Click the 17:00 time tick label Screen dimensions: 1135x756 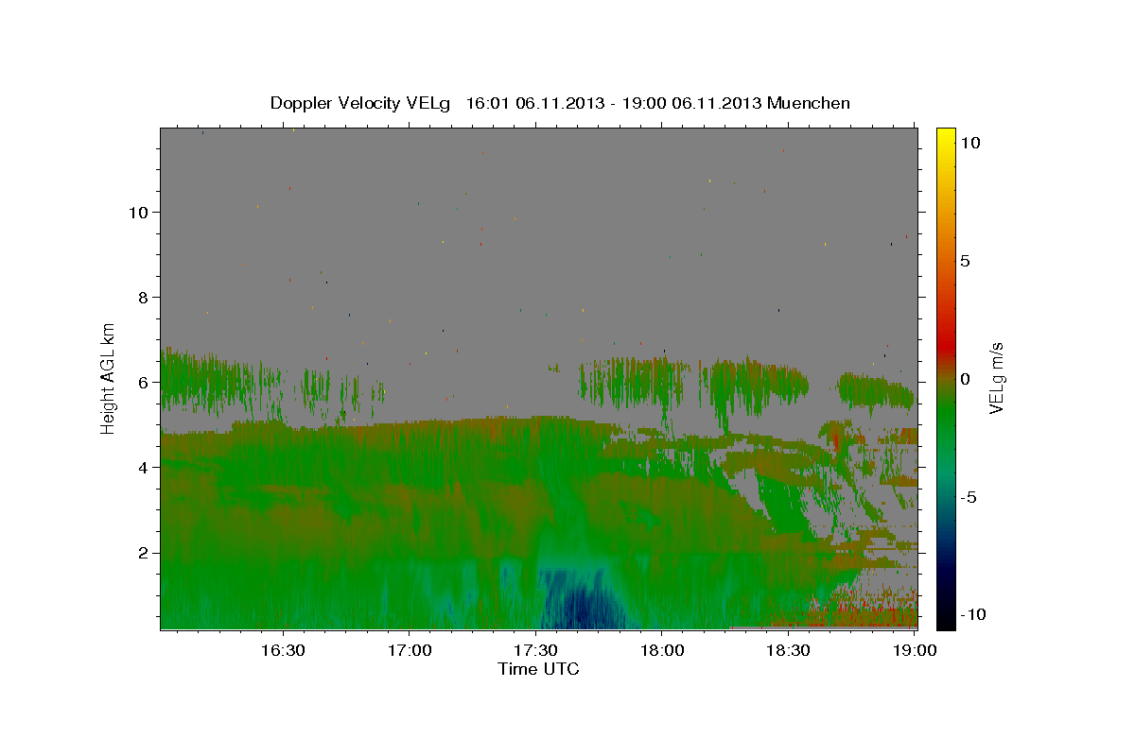(409, 650)
